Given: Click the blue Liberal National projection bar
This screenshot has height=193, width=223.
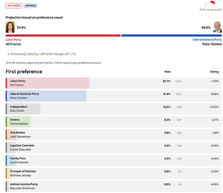Looking at the screenshot, I should [x=172, y=36].
